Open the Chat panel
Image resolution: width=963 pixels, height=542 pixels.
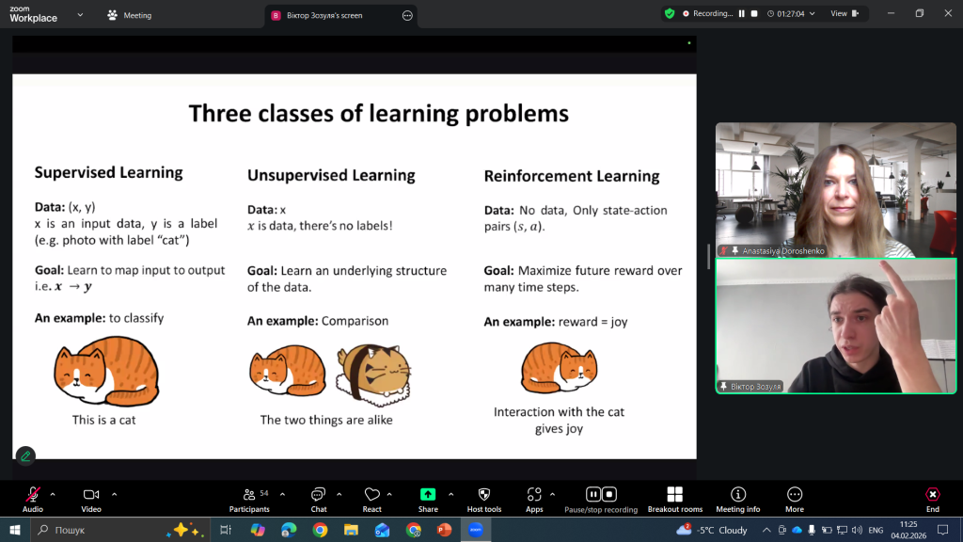pos(319,495)
